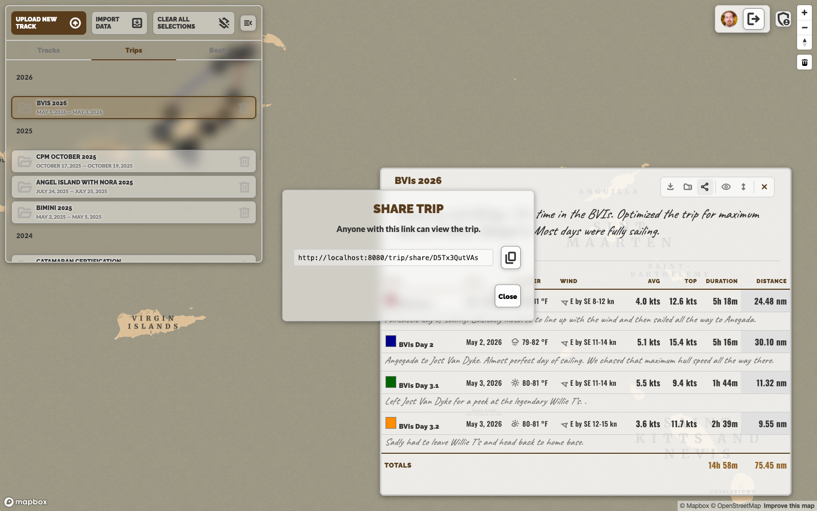Open the Bimini 2025 trip

click(134, 212)
